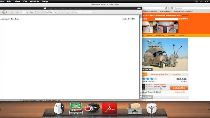210x118 pixels.
Task: Click the third blue rating star
Action: coord(152,79)
